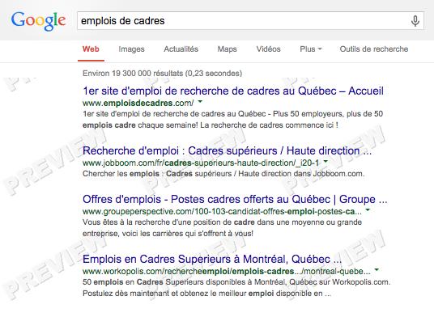This screenshot has width=434, height=313.
Task: Expand arrow beside groupeperspective.com URL
Action: [368, 210]
